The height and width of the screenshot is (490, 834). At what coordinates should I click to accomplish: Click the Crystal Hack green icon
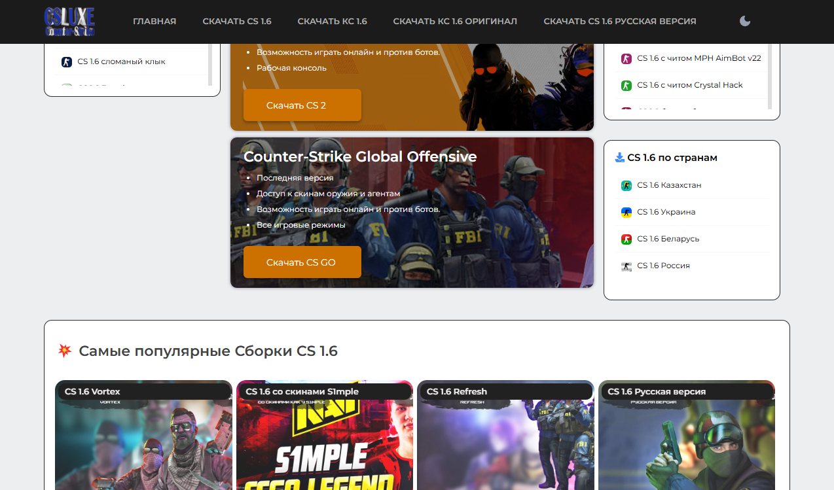click(x=626, y=86)
